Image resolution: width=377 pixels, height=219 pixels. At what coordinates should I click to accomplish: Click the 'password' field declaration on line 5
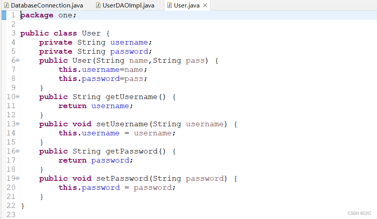[x=129, y=52]
